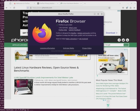Open Phoronix Twitter icon
Viewport: 140px width, 111px height.
pyautogui.click(x=123, y=40)
